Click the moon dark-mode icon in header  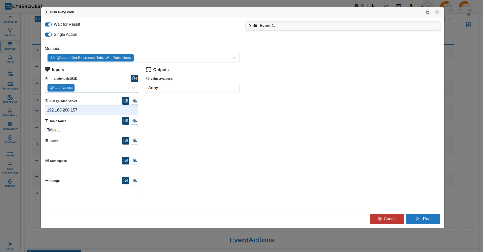pos(373,6)
